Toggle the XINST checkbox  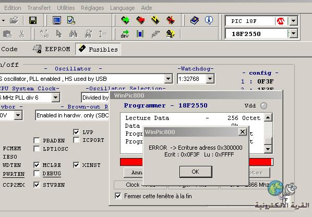coord(76,165)
